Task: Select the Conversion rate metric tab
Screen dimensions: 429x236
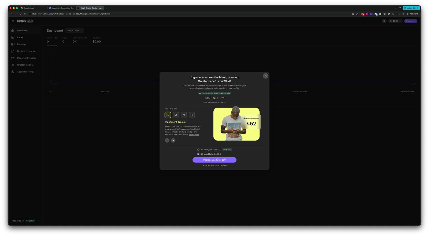Action: point(80,40)
